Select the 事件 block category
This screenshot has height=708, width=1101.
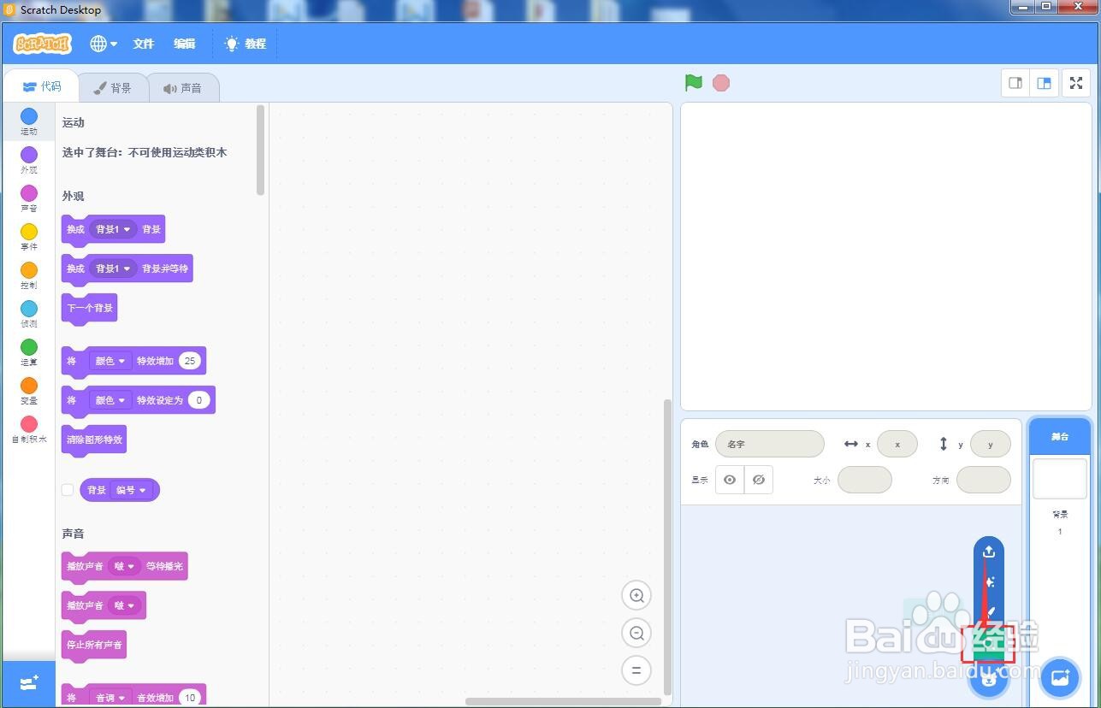(x=29, y=237)
